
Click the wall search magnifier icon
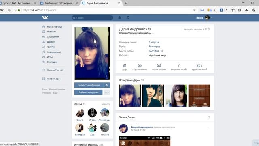(x=209, y=117)
